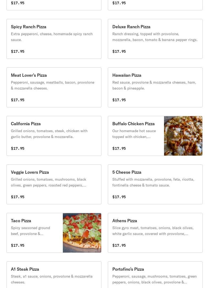Click the Taco Pizza title

[x=21, y=221]
